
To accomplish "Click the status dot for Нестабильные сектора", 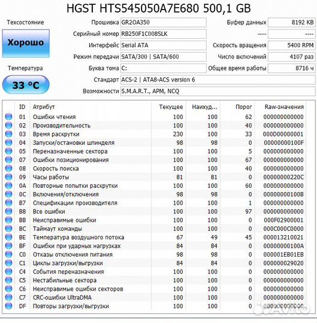I will (x=8, y=280).
